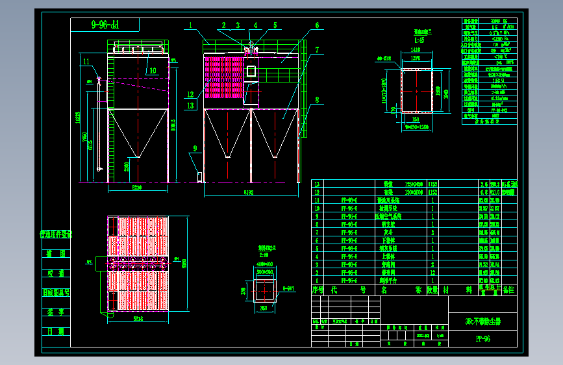Click the 35t dust collector title text
The width and height of the screenshot is (563, 365).
(483, 322)
